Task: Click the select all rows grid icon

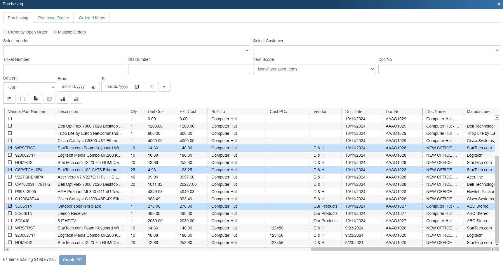Action: coord(9,99)
